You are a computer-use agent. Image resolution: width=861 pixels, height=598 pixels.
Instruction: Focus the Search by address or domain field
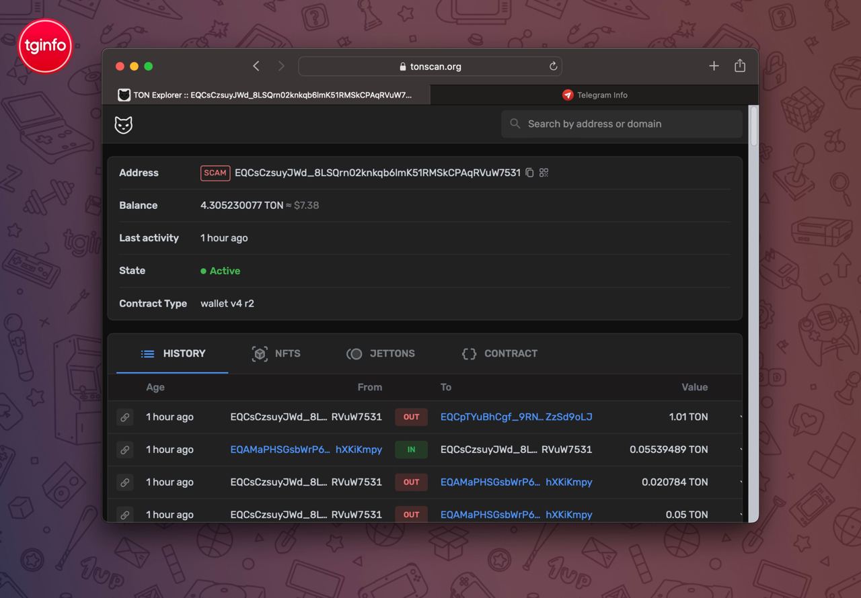click(622, 124)
